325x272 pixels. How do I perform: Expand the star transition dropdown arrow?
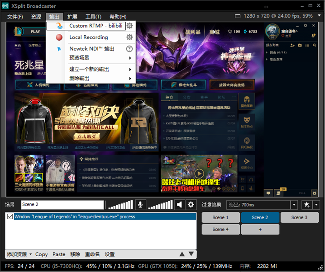(x=316, y=205)
